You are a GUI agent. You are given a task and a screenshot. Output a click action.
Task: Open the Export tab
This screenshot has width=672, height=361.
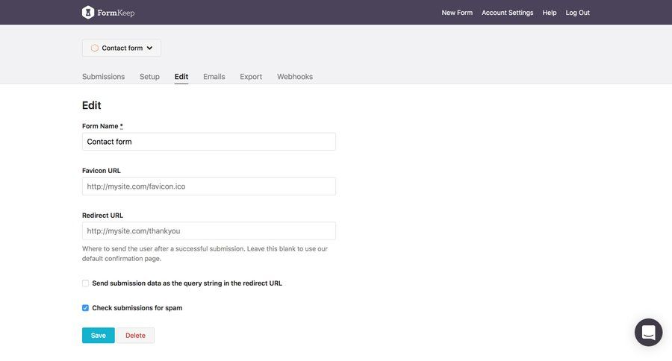(x=251, y=77)
